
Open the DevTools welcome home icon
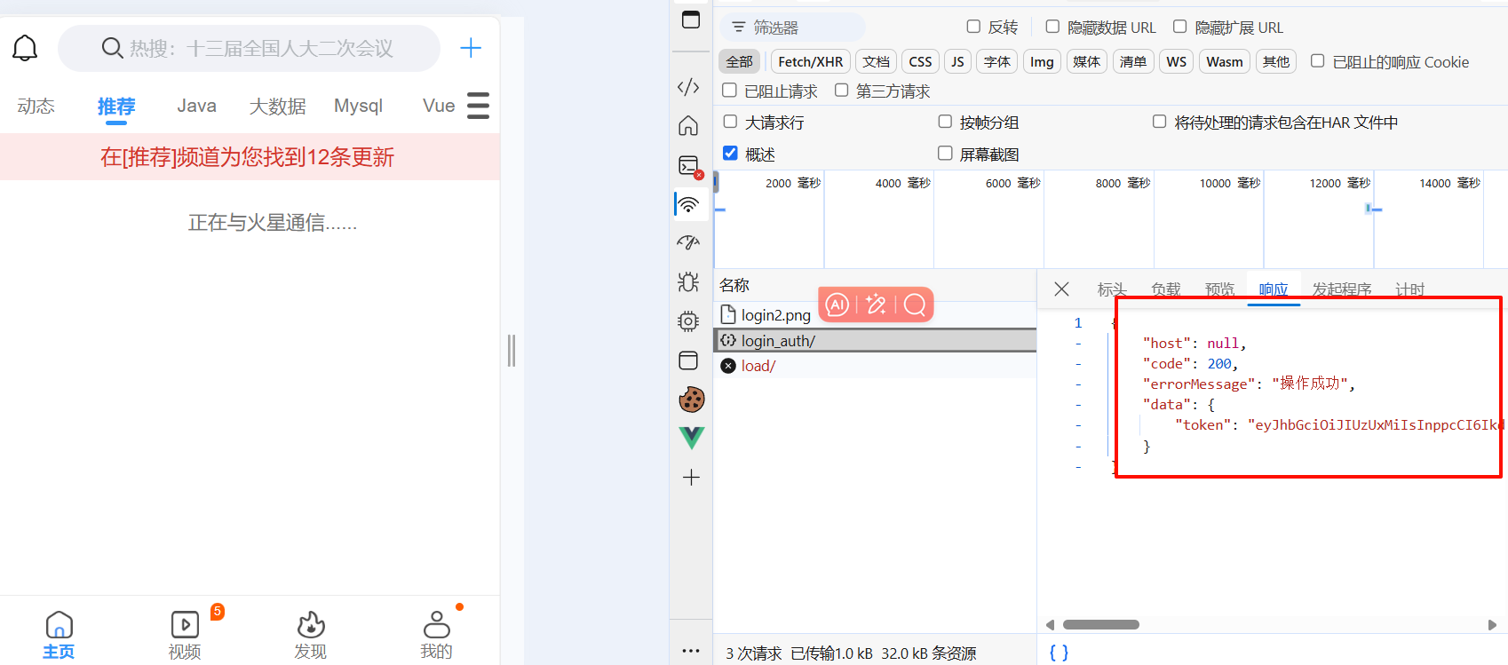688,126
